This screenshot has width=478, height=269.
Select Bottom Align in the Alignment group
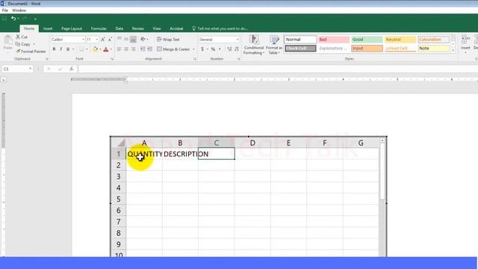(133, 39)
